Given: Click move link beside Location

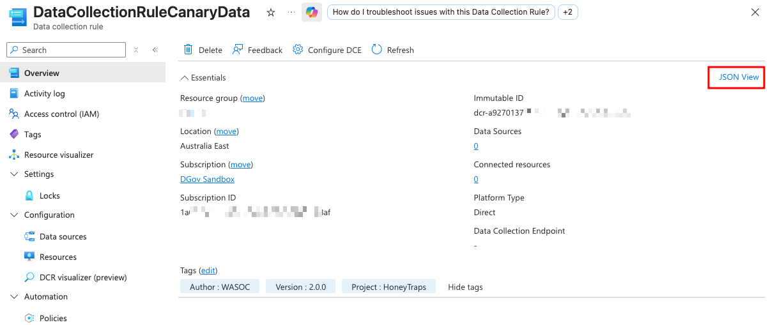Looking at the screenshot, I should [x=226, y=131].
